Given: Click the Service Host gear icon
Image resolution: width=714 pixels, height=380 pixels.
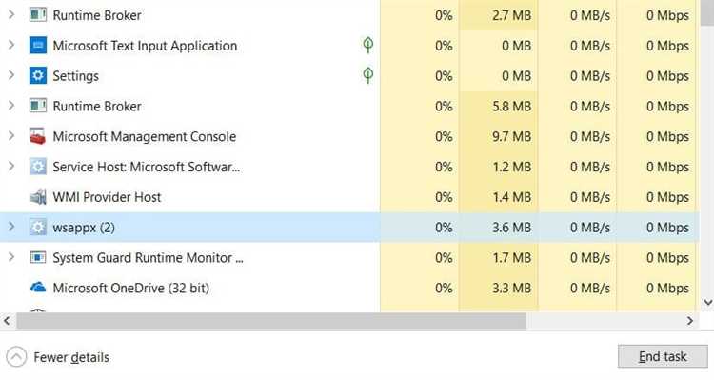Looking at the screenshot, I should pos(38,167).
